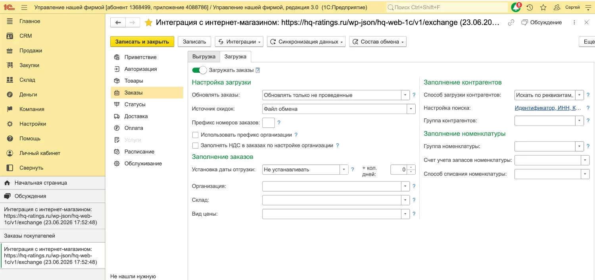Viewport: 595px width, 280px height.
Task: Click the Префикс номеров заказов field
Action: [269, 123]
